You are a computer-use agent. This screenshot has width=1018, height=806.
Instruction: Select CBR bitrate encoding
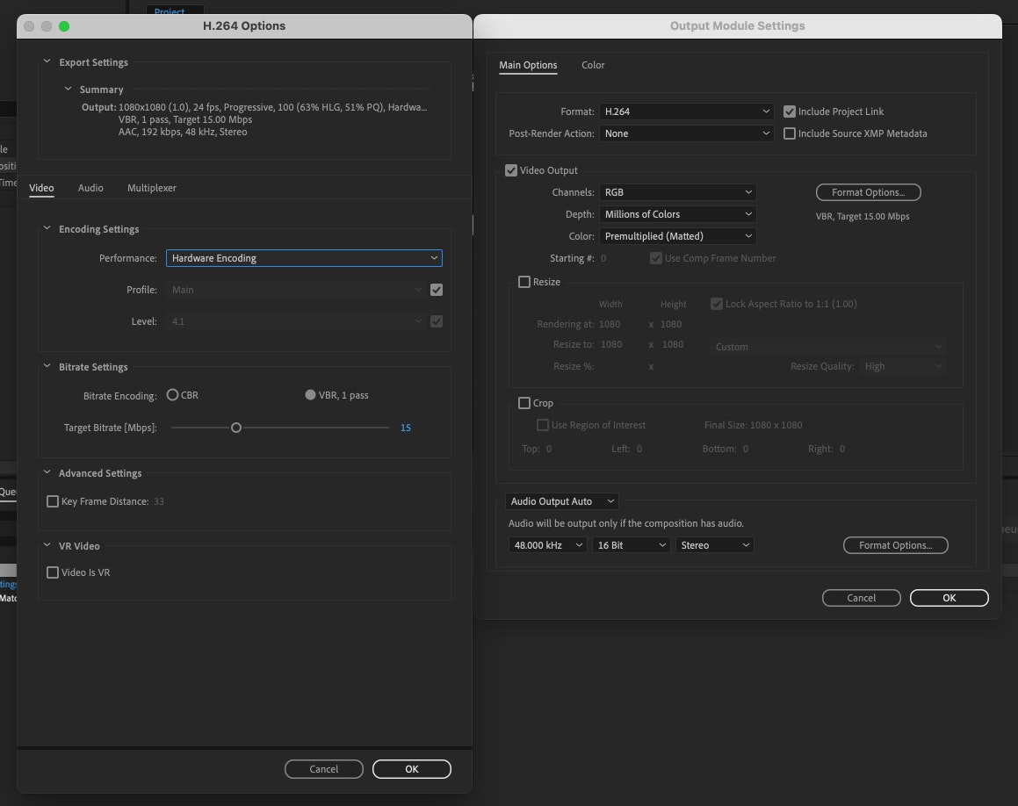pyautogui.click(x=172, y=394)
